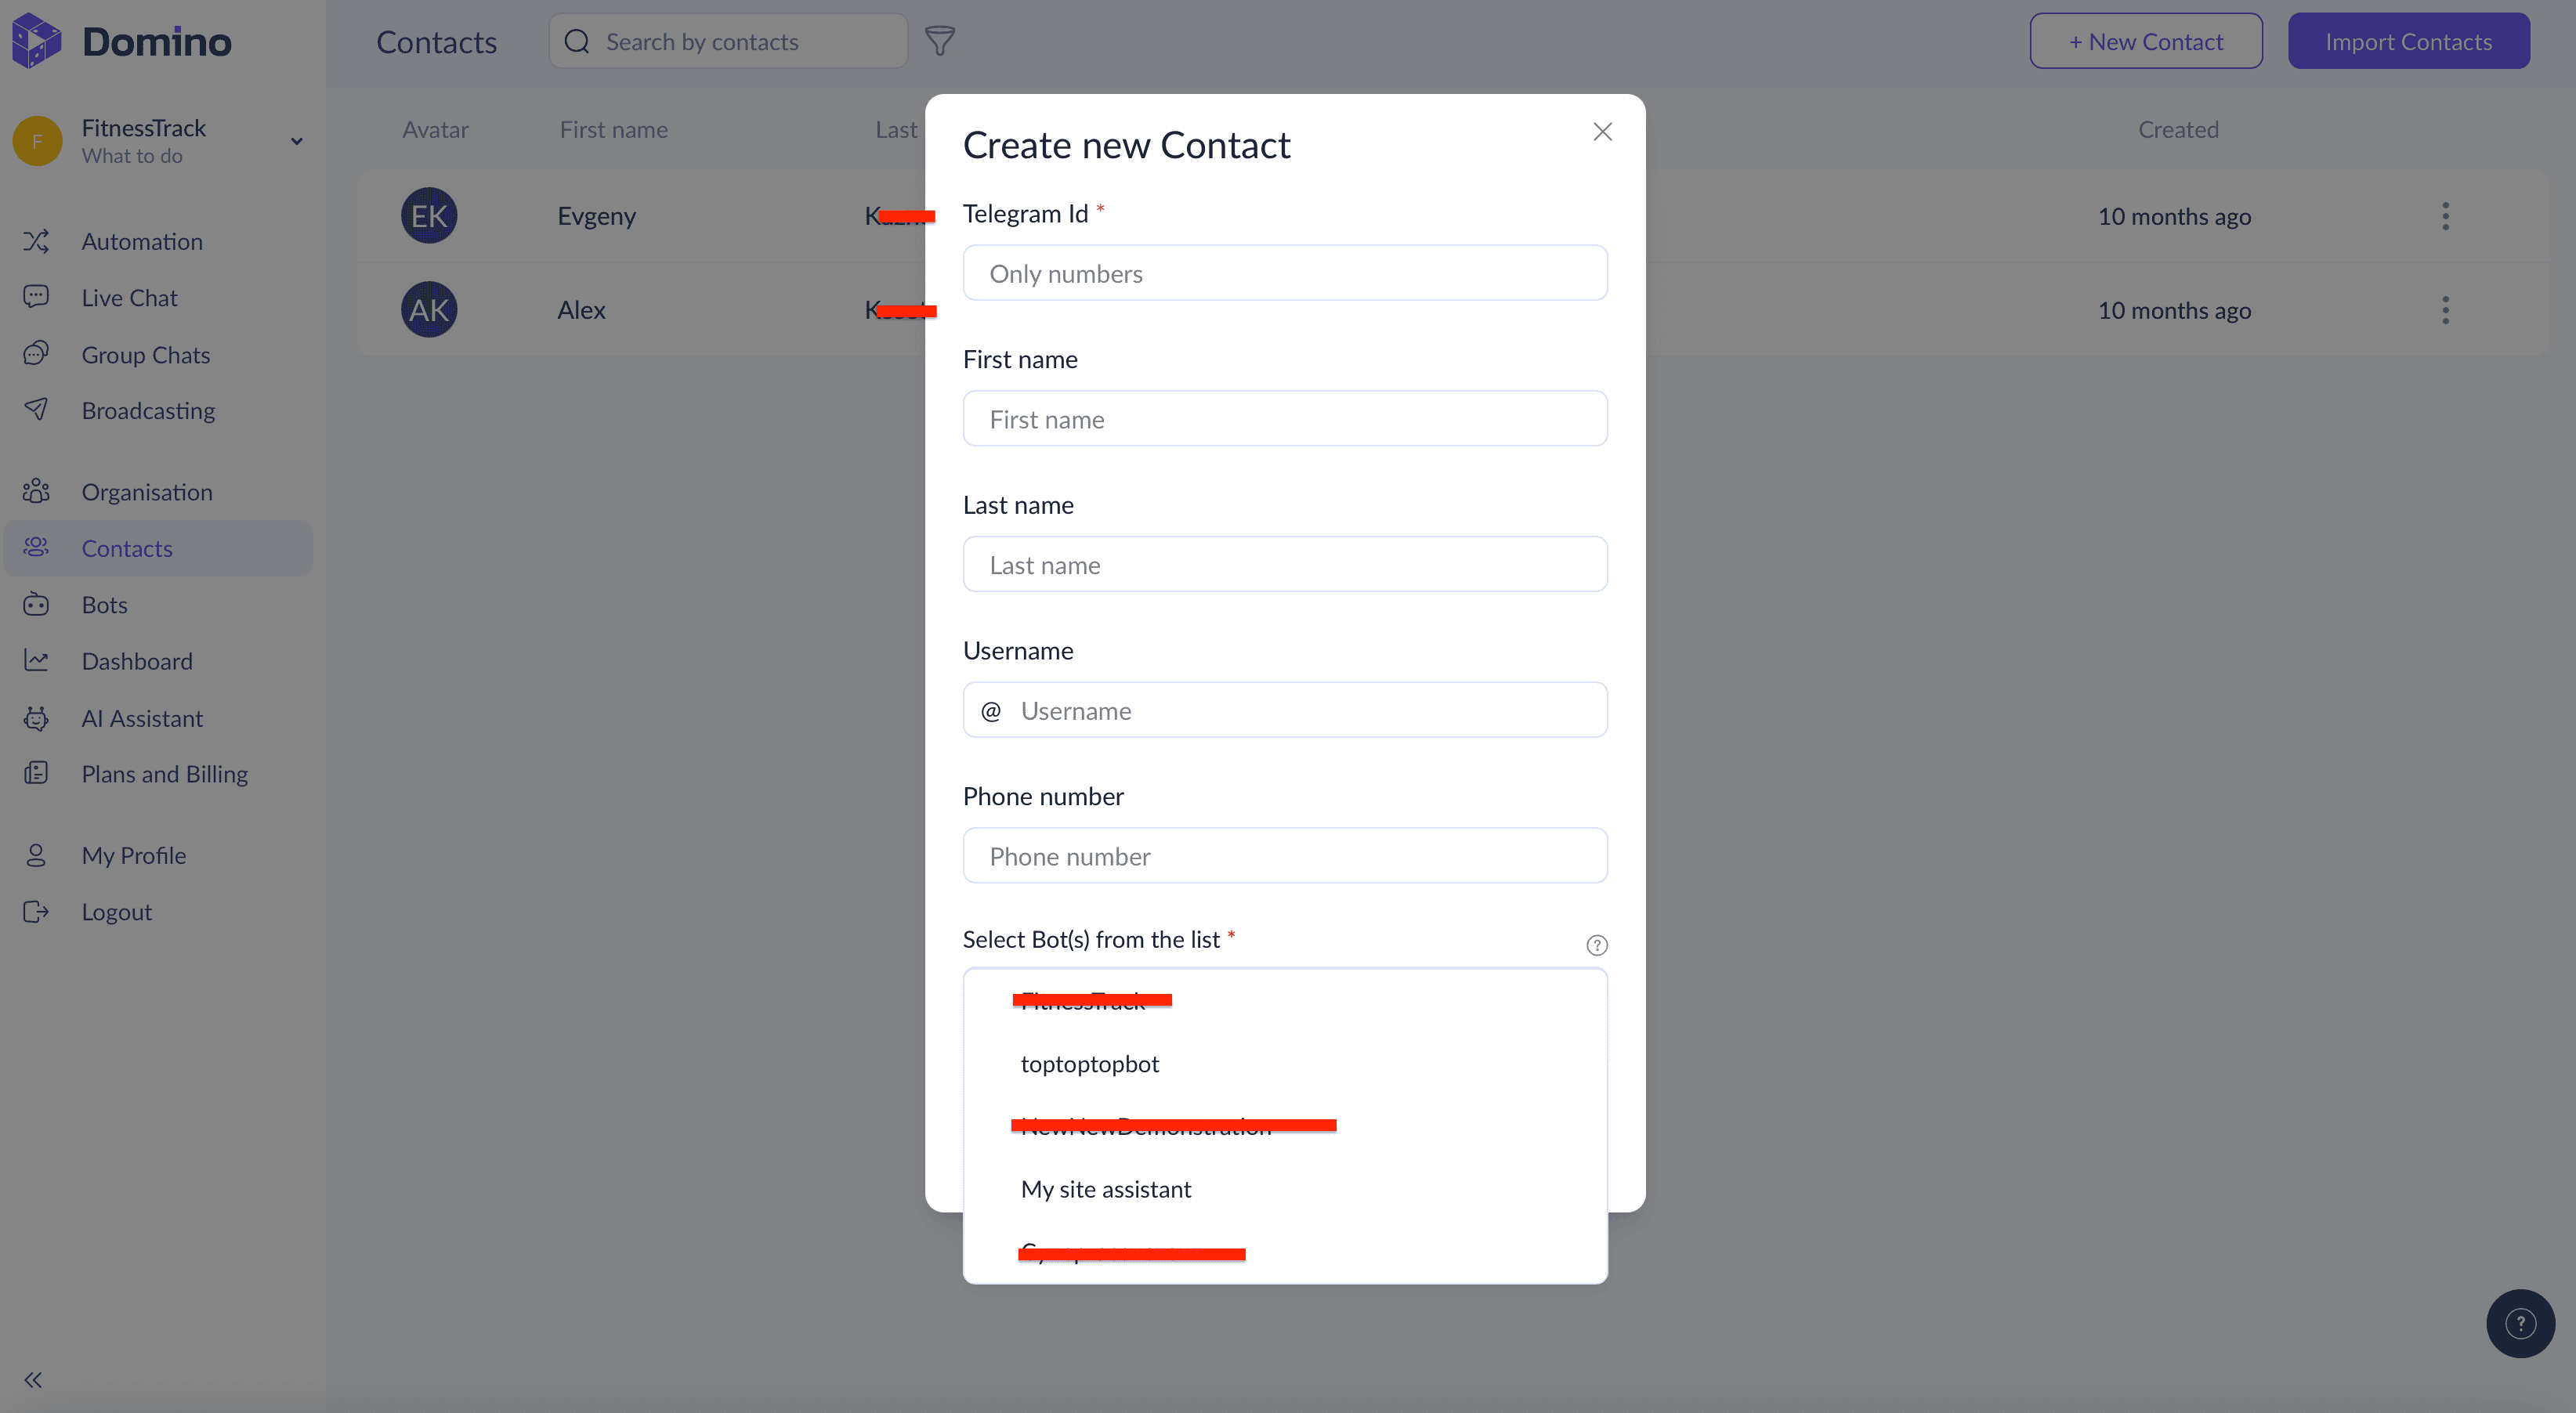
Task: Click the Domino logo icon
Action: point(37,41)
